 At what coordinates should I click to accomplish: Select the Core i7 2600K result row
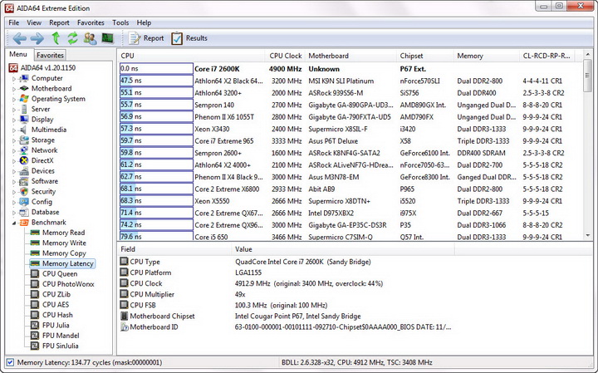point(350,69)
